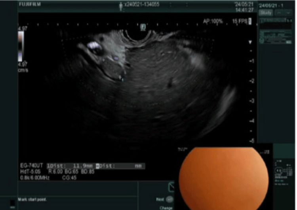
Task: Click the FPS indicator box icon
Action: pyautogui.click(x=250, y=21)
